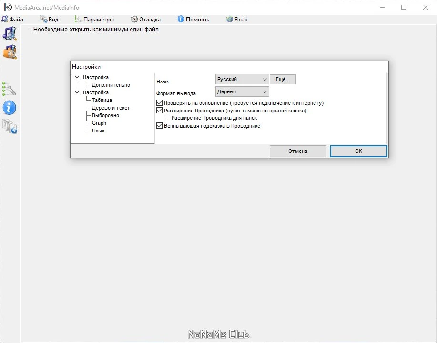This screenshot has height=343, width=437.
Task: Confirm settings with OK button
Action: point(359,151)
